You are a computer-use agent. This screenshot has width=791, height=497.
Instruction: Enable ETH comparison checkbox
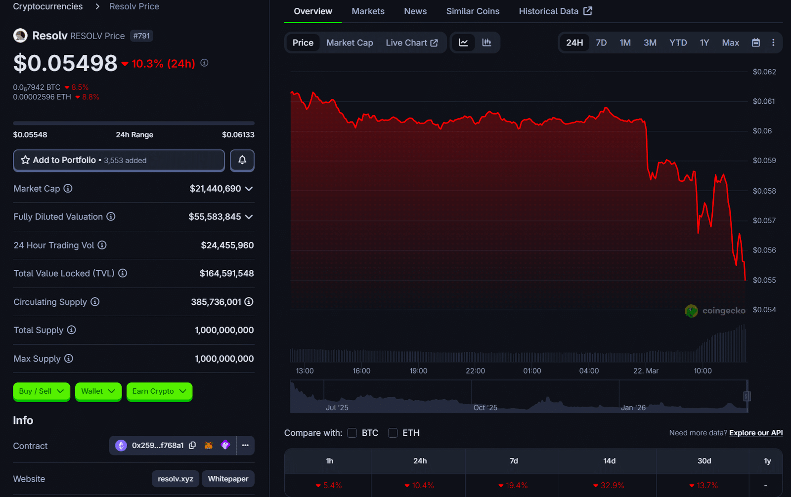click(393, 433)
